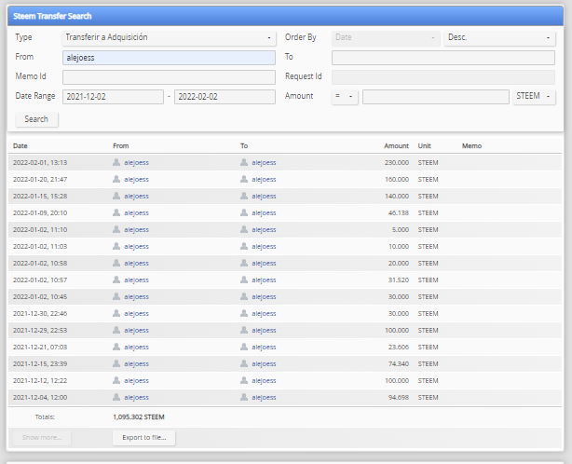Image resolution: width=572 pixels, height=464 pixels.
Task: Click the From user icon in the 10:58 row
Action: click(116, 263)
